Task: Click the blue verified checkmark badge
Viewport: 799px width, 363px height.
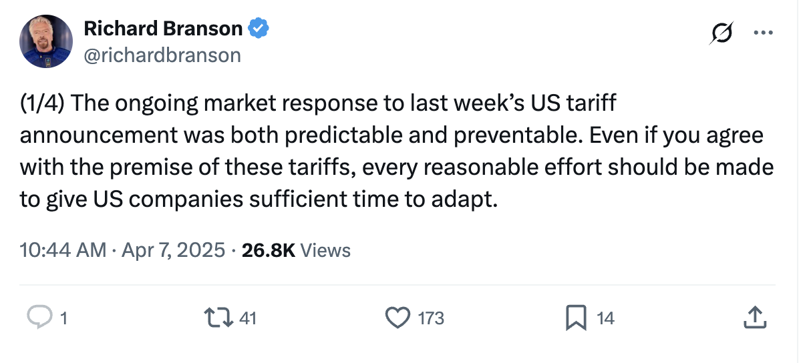Action: point(259,29)
